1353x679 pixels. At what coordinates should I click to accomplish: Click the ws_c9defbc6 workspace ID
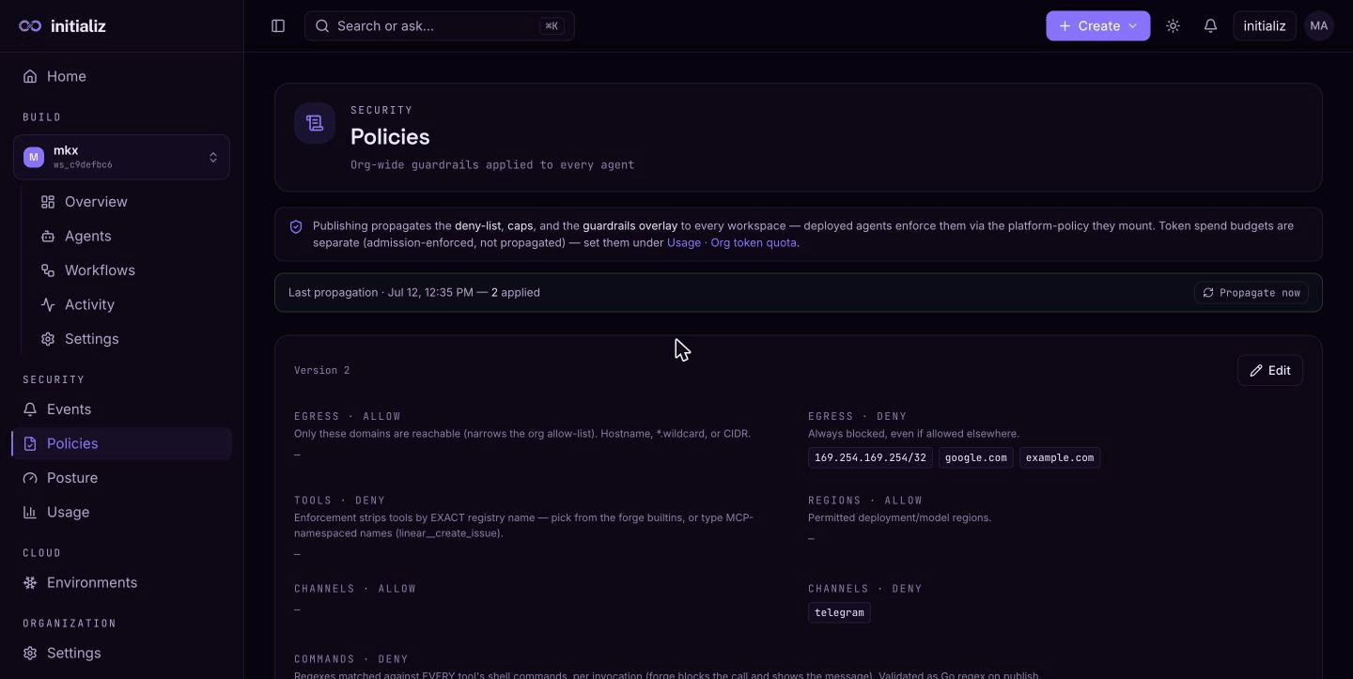click(83, 165)
